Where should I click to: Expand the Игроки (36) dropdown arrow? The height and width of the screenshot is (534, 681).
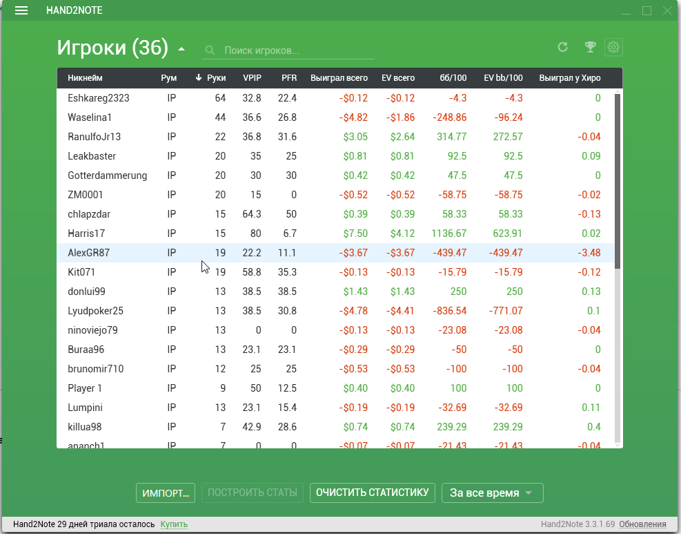pyautogui.click(x=181, y=49)
